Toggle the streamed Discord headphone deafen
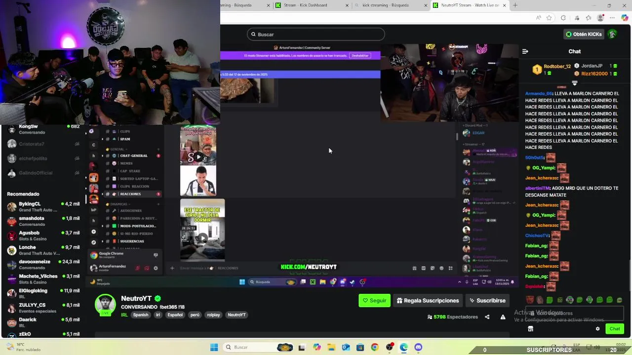The image size is (632, 355). (x=147, y=268)
